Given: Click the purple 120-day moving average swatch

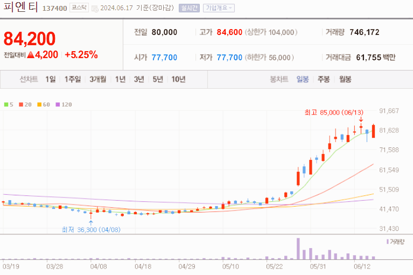Looking at the screenshot, I should click(58, 104).
